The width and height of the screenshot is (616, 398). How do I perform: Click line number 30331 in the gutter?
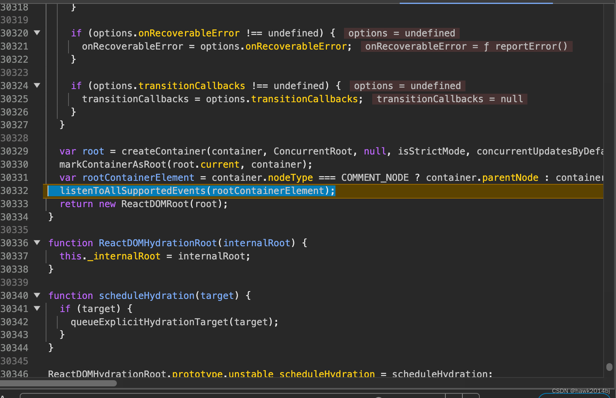click(x=14, y=178)
